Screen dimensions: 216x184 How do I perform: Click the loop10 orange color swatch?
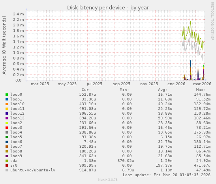coord(7,104)
